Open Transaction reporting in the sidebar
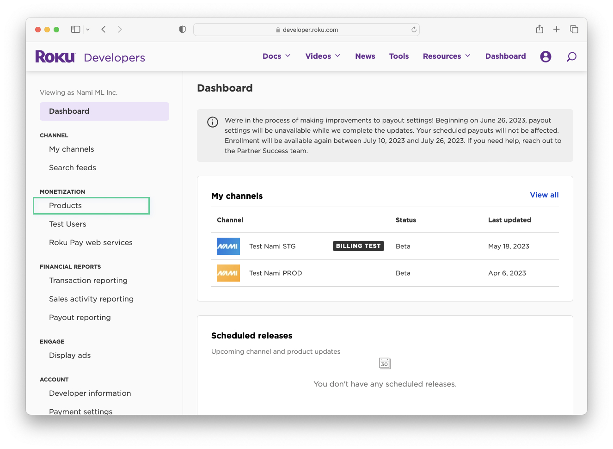The width and height of the screenshot is (613, 449). (x=88, y=281)
